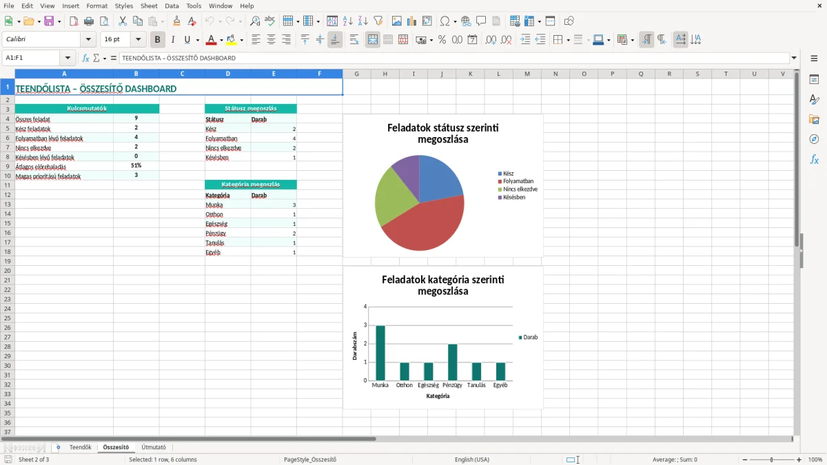Toggle Bold formatting
Viewport: 827px width, 465px height.
point(158,40)
